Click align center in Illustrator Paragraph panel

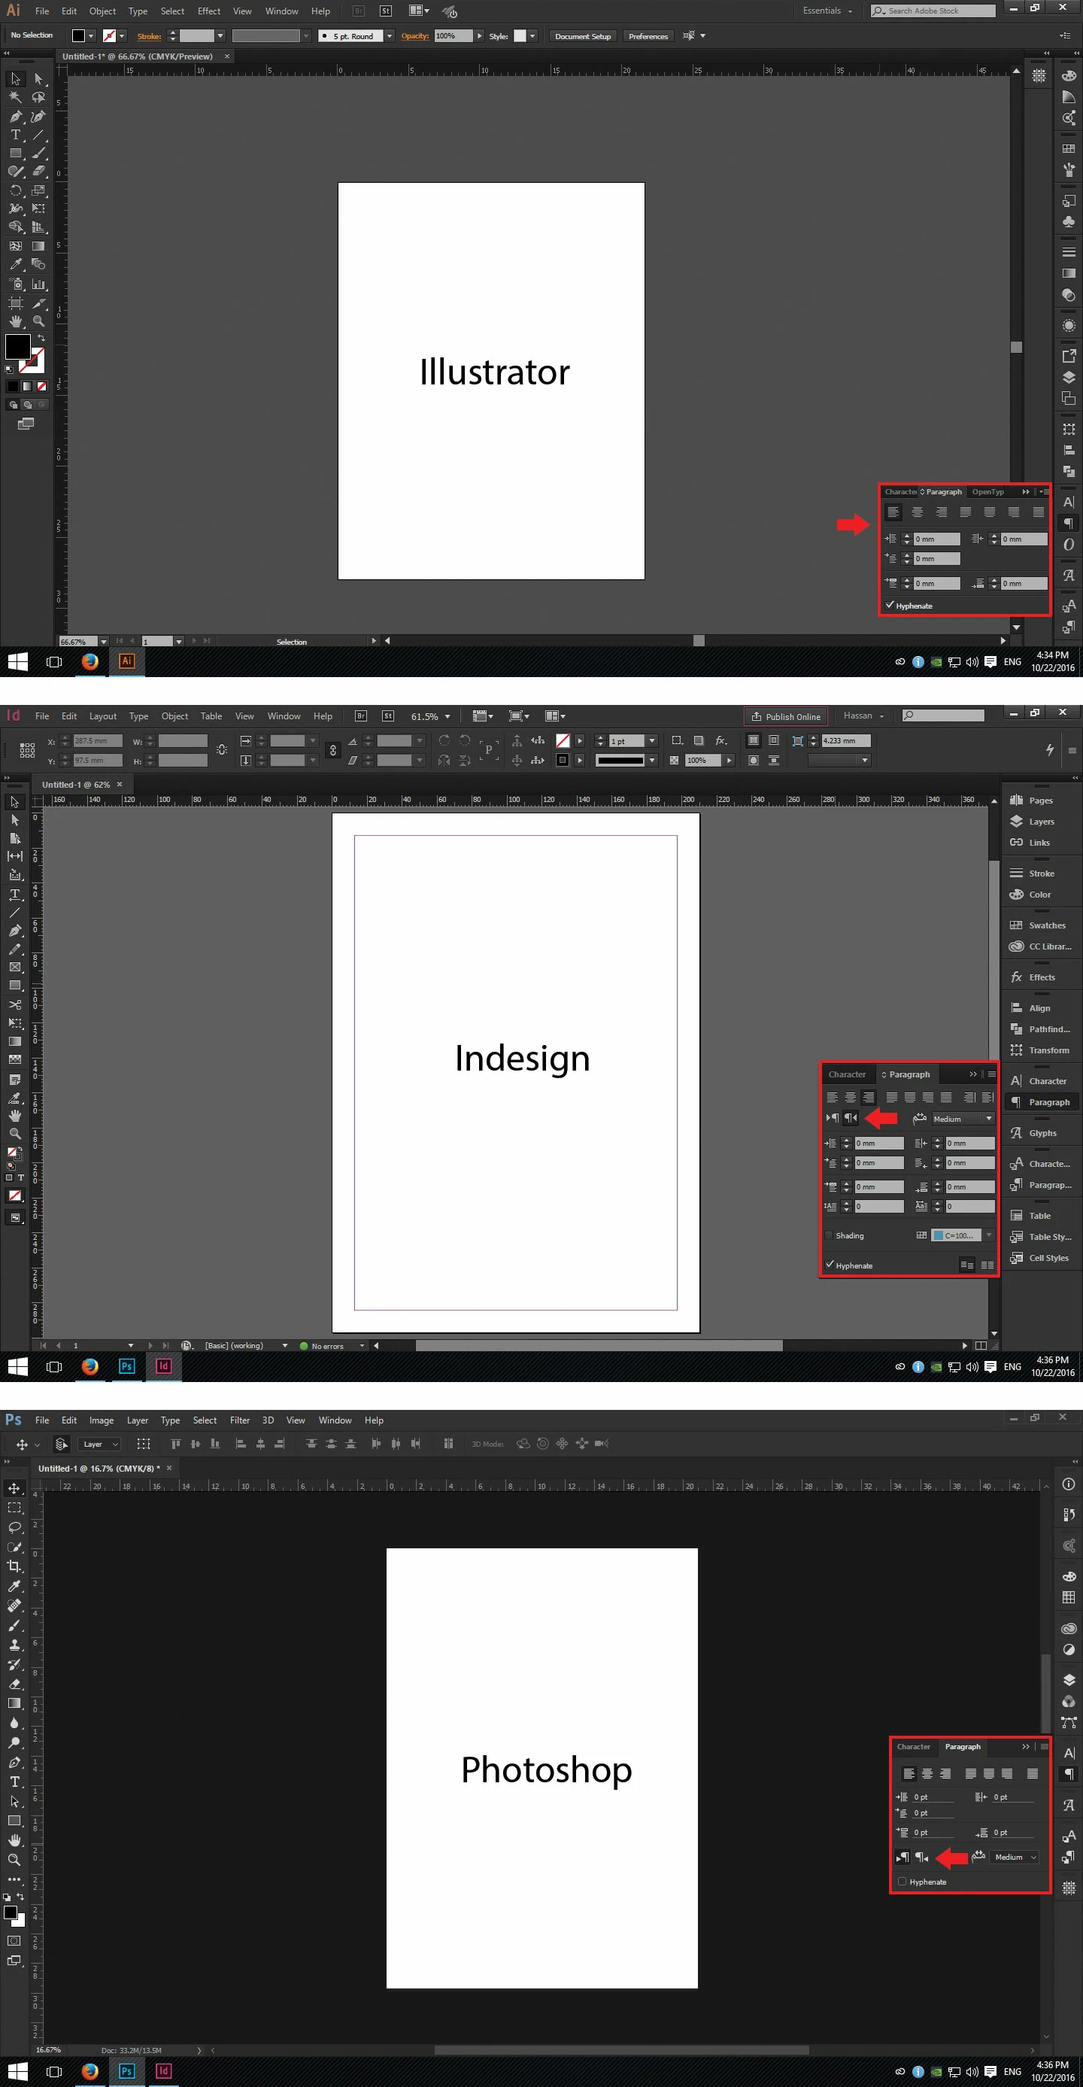pos(917,512)
